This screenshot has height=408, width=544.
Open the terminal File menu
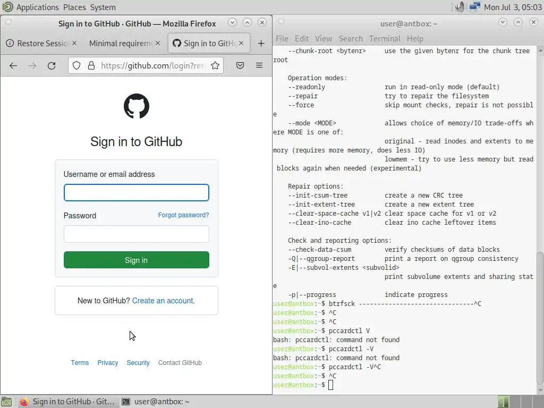(282, 38)
